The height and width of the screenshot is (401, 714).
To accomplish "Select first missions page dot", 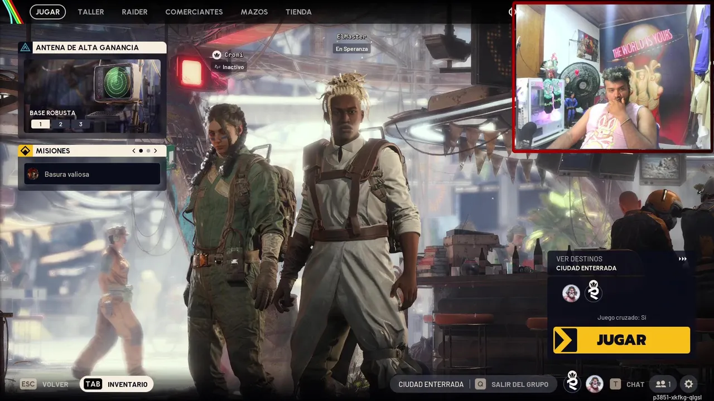I will click(141, 151).
